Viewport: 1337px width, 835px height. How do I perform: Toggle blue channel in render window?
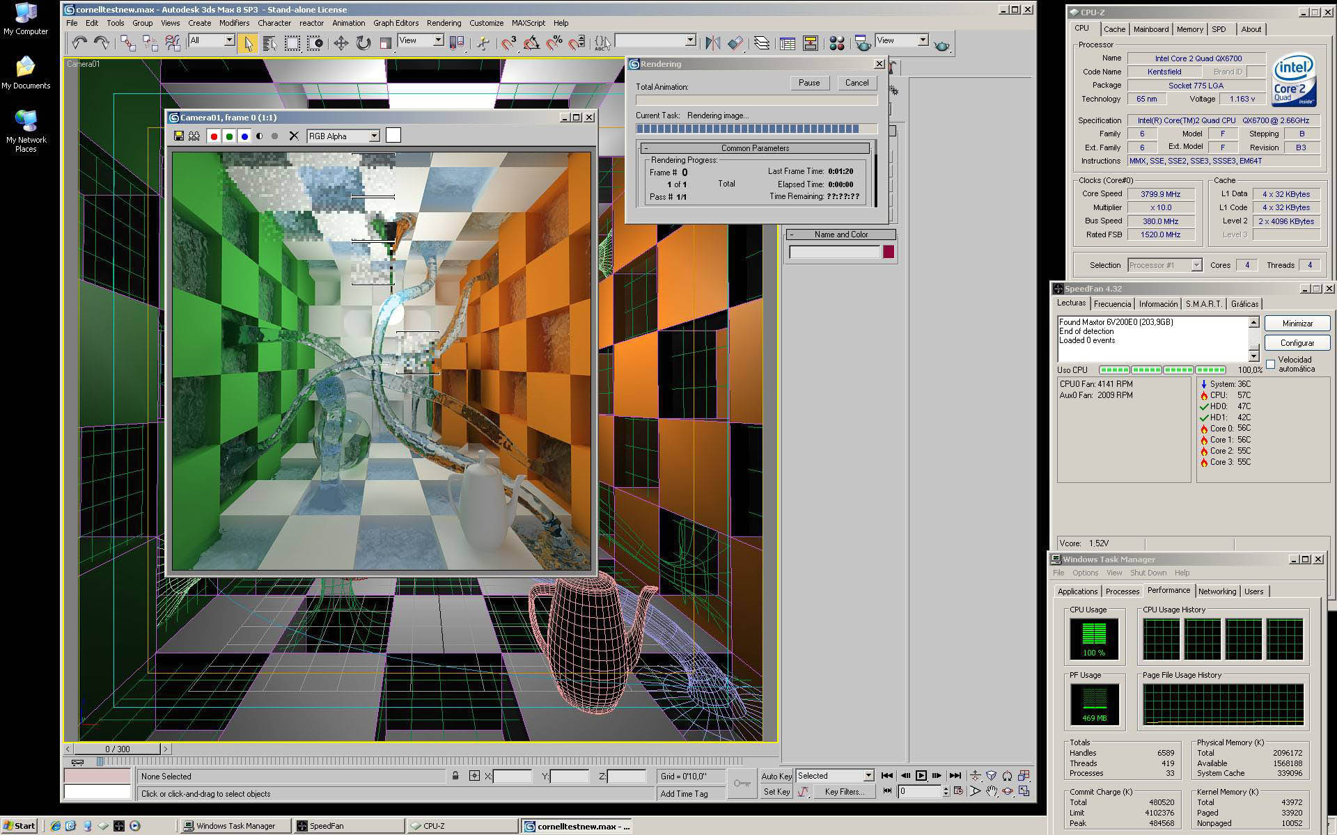[x=244, y=136]
